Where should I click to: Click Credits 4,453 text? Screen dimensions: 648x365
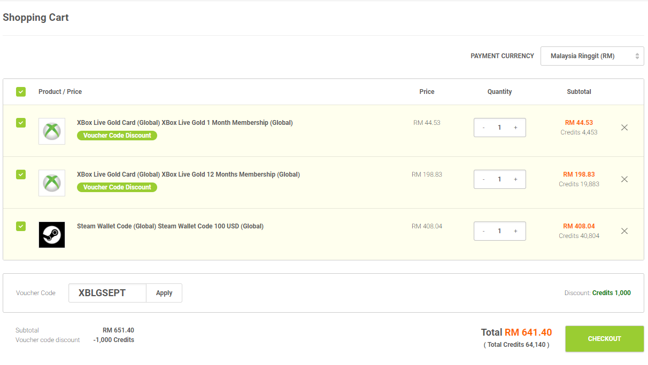[x=579, y=132]
